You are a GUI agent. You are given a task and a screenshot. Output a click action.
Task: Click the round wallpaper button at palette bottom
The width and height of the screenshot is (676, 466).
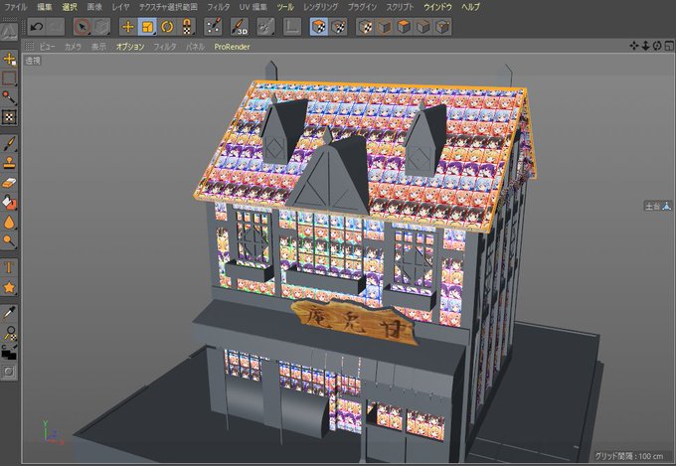tap(9, 372)
